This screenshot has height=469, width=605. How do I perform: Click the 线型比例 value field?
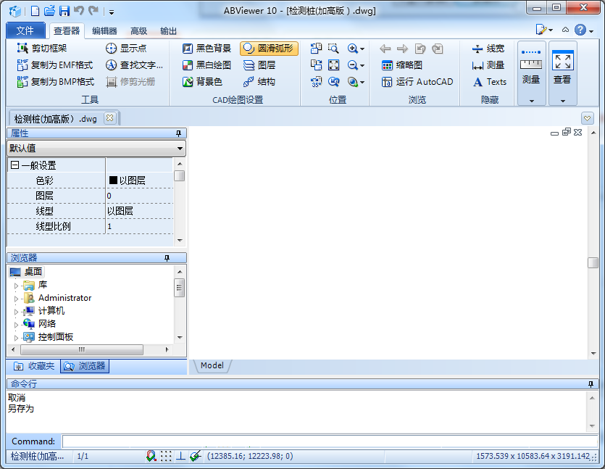(x=140, y=226)
